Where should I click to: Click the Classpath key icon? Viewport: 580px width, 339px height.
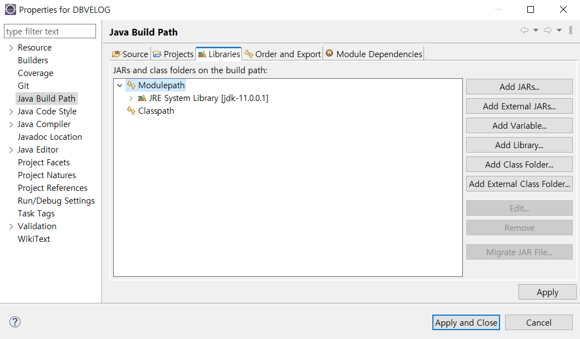(x=131, y=110)
